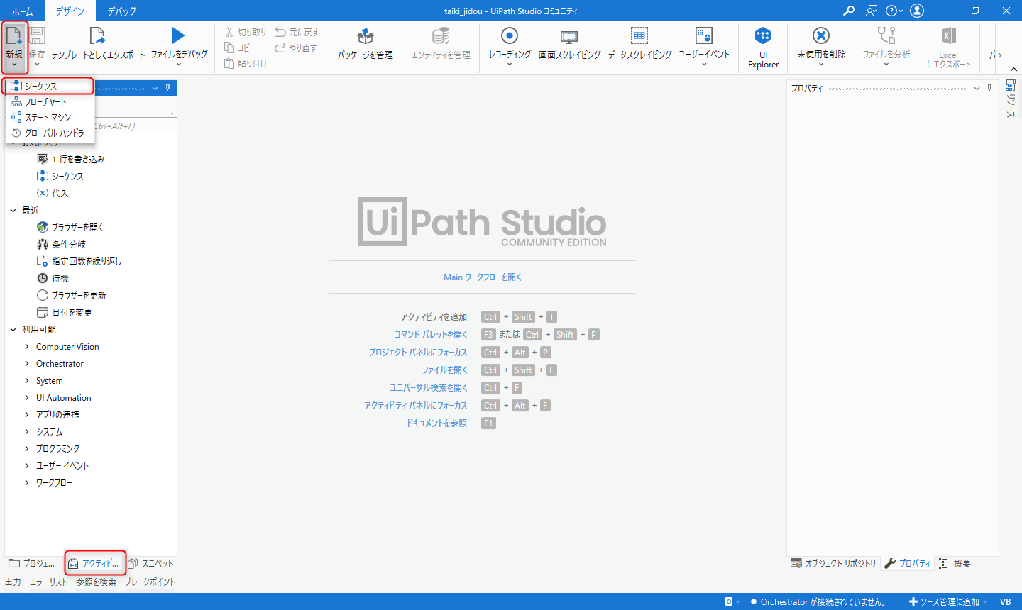Screen dimensions: 1022x610
Task: Click the Remove Unused (未使用を削除) icon
Action: click(821, 35)
